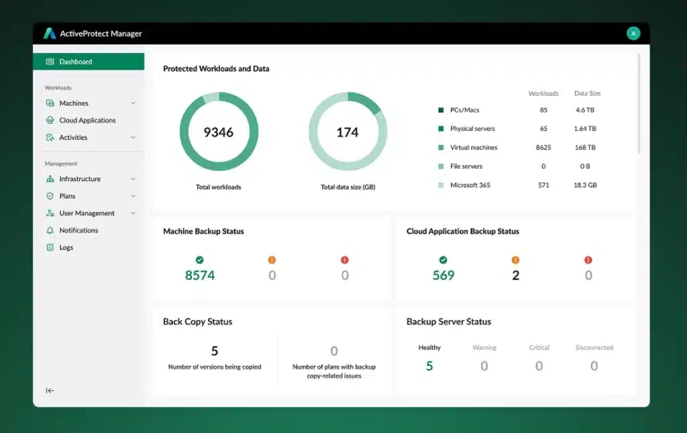Click the Disconnected backup servers count
687x433 pixels.
click(x=594, y=366)
